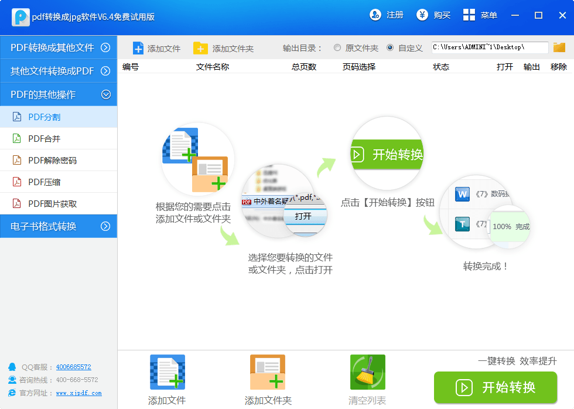Click the 咨询热线 headset person icon

coord(12,380)
